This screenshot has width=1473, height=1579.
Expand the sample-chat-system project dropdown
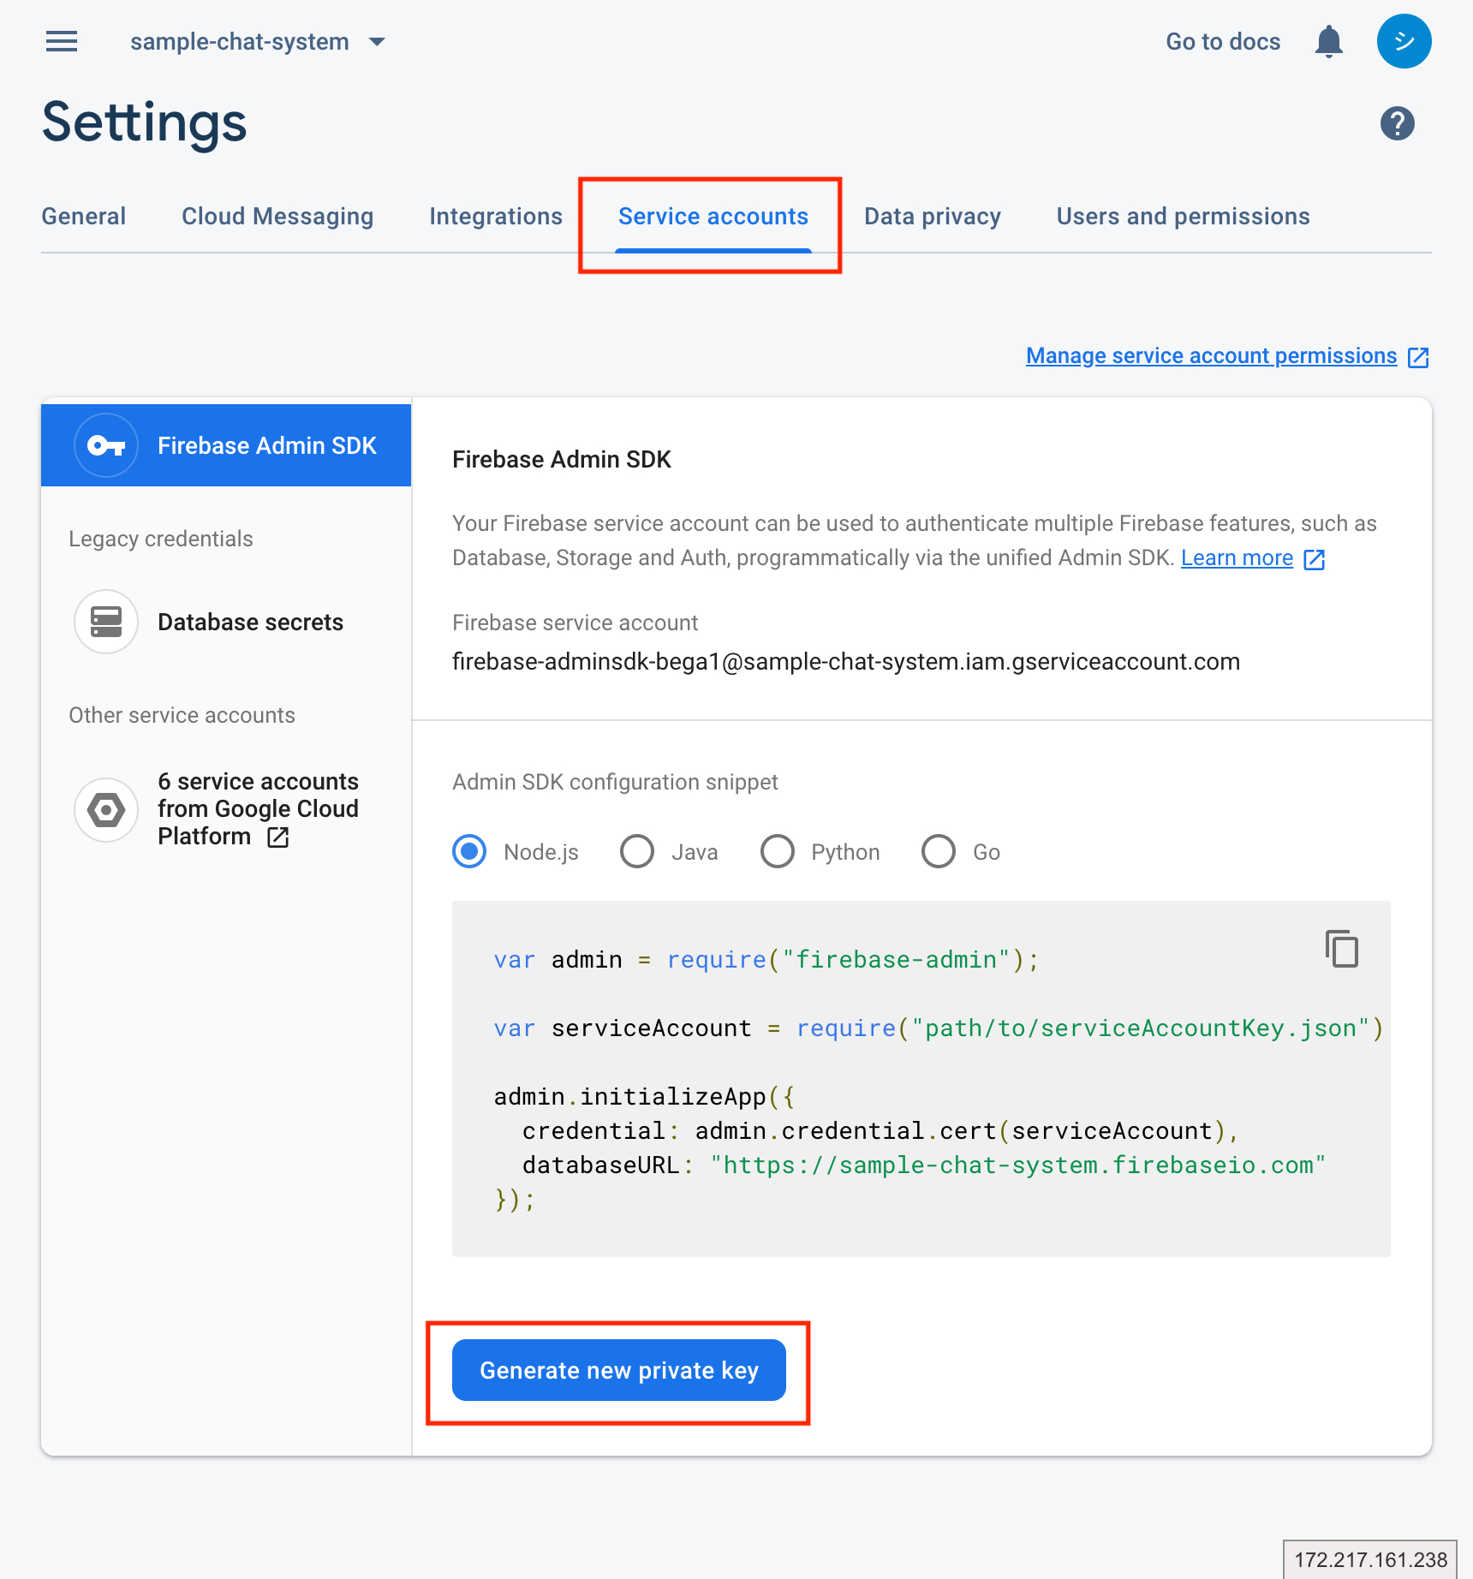point(377,41)
